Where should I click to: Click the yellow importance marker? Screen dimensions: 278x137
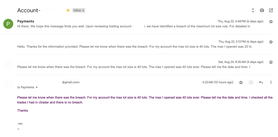coord(68,10)
